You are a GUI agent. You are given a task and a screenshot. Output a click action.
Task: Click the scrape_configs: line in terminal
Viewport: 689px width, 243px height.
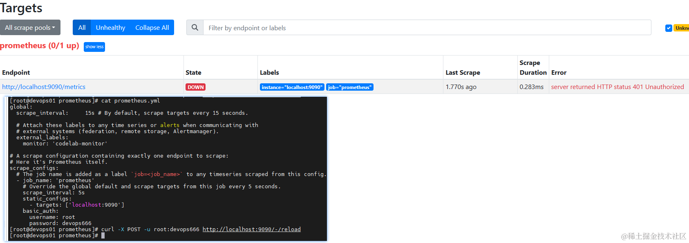pyautogui.click(x=34, y=168)
